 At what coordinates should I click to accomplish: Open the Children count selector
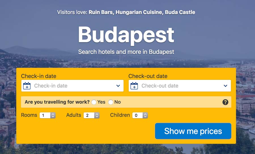coord(140,115)
